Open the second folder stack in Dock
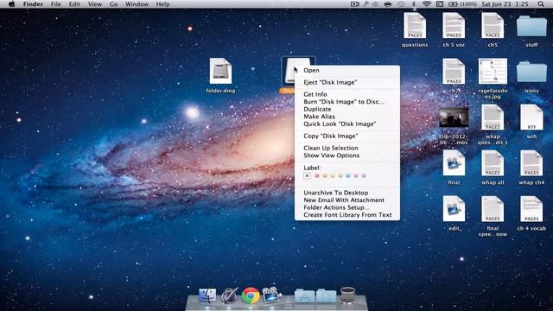 click(x=327, y=295)
